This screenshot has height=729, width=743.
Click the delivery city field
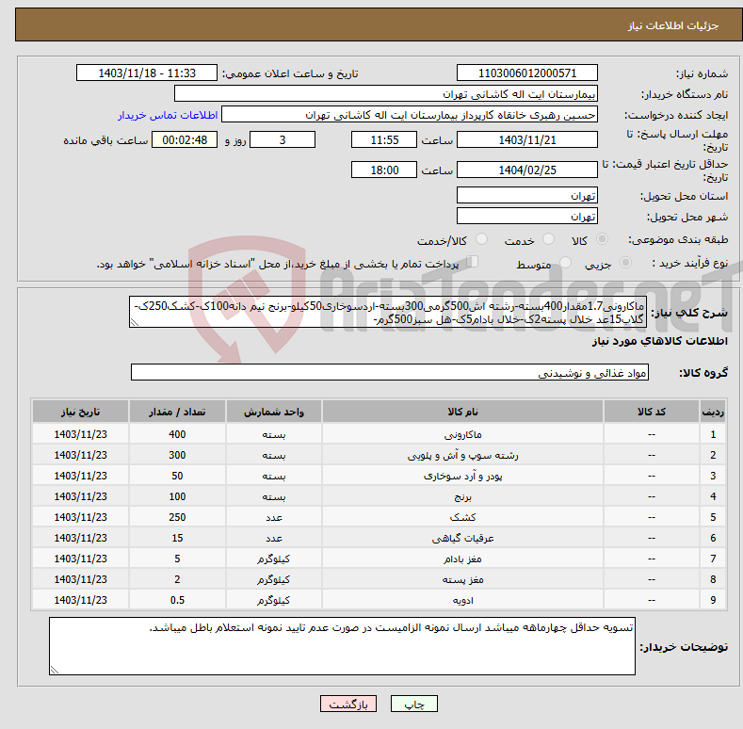527,216
